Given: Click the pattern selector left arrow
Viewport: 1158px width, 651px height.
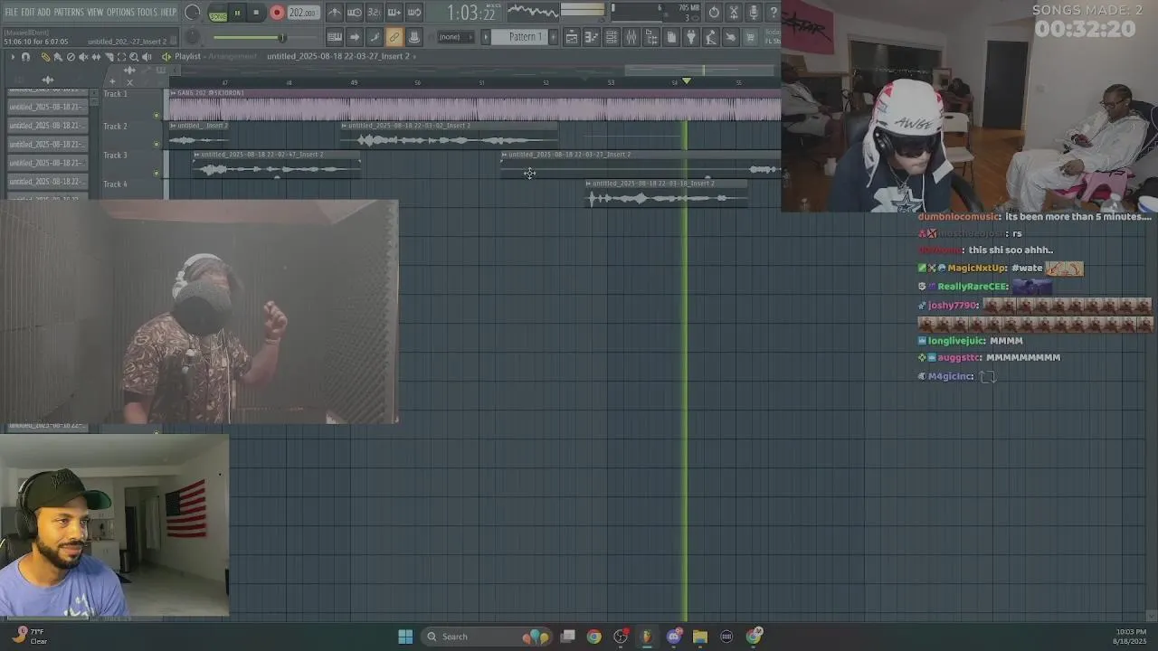Looking at the screenshot, I should (x=486, y=37).
